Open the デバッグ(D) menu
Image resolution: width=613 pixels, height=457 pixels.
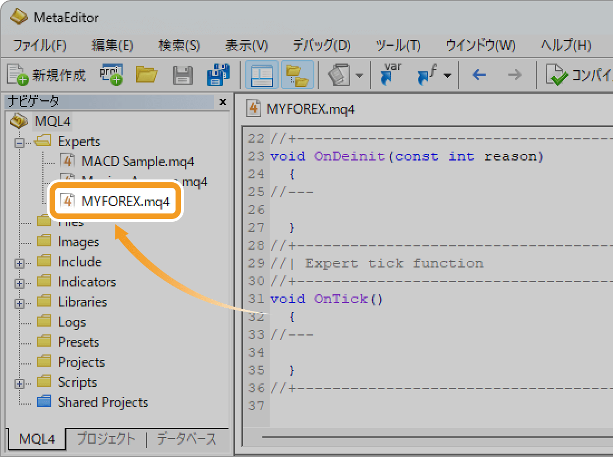[x=322, y=45]
